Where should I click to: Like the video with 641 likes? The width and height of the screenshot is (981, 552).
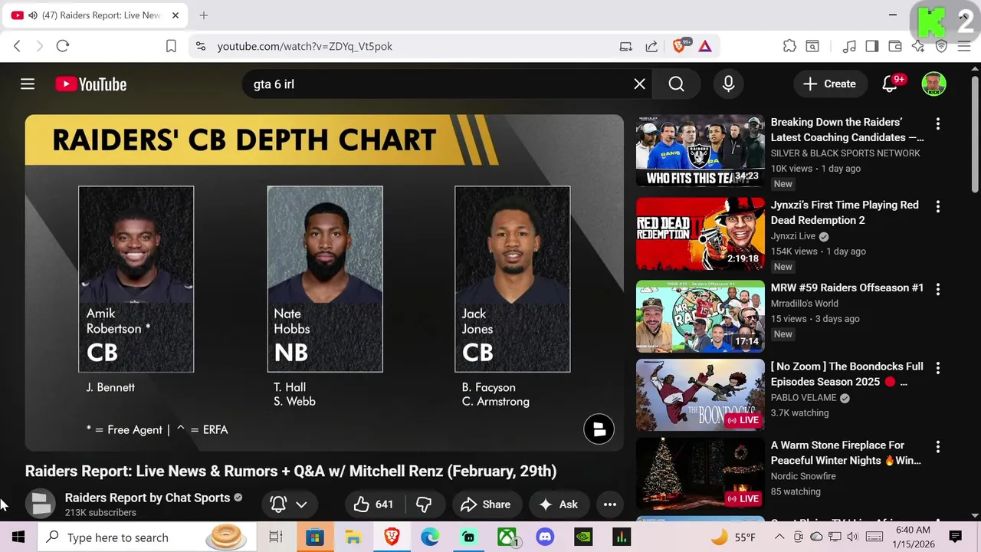coord(373,504)
